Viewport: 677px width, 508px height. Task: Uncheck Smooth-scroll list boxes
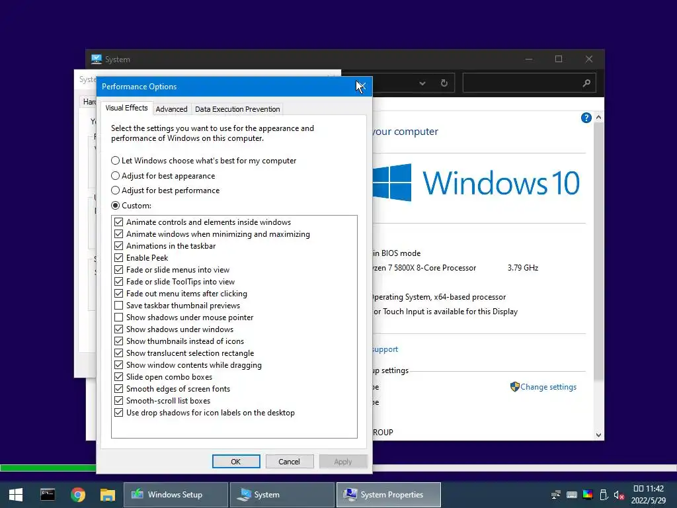point(119,401)
